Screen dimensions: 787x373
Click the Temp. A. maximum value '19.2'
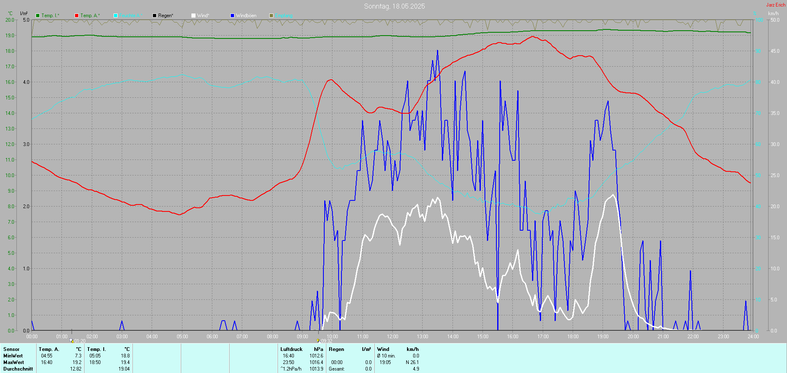tap(77, 362)
